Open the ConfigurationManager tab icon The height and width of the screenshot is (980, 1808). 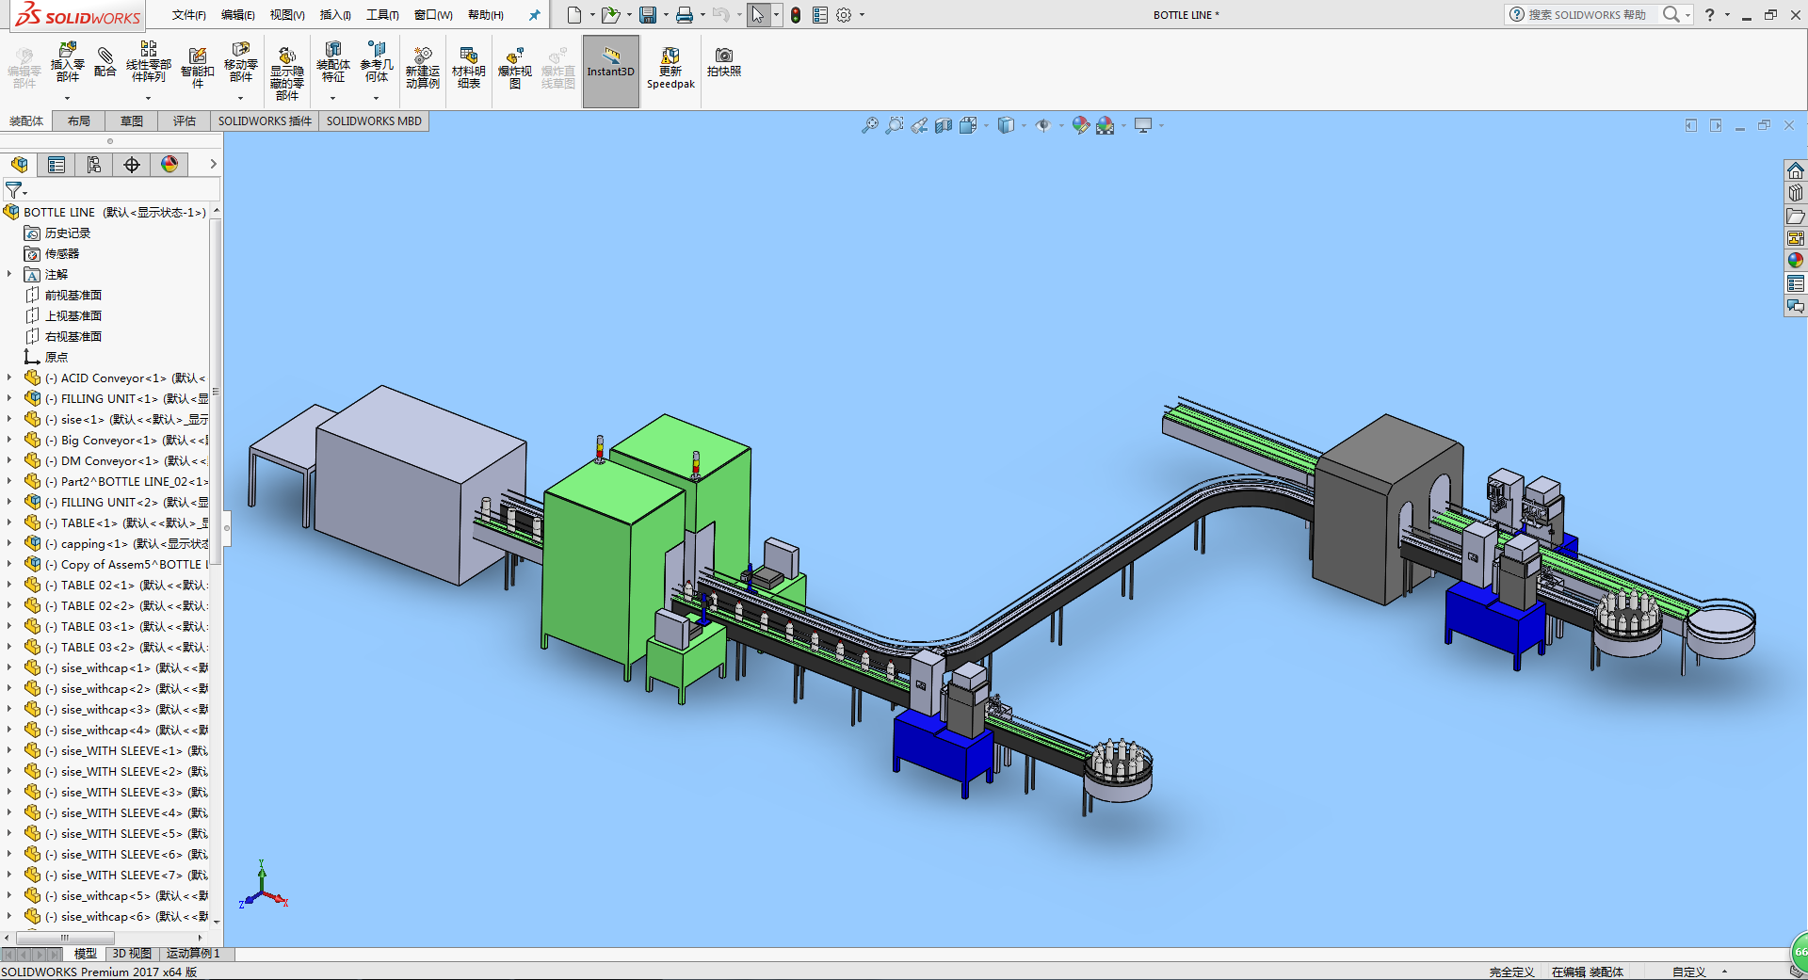tap(94, 165)
